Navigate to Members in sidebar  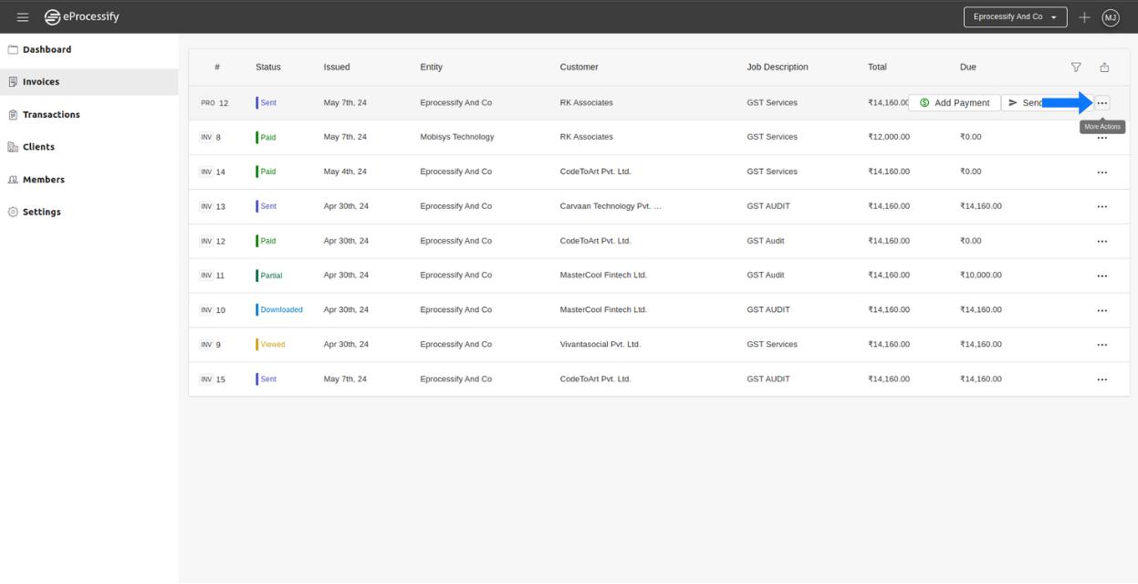click(x=43, y=180)
